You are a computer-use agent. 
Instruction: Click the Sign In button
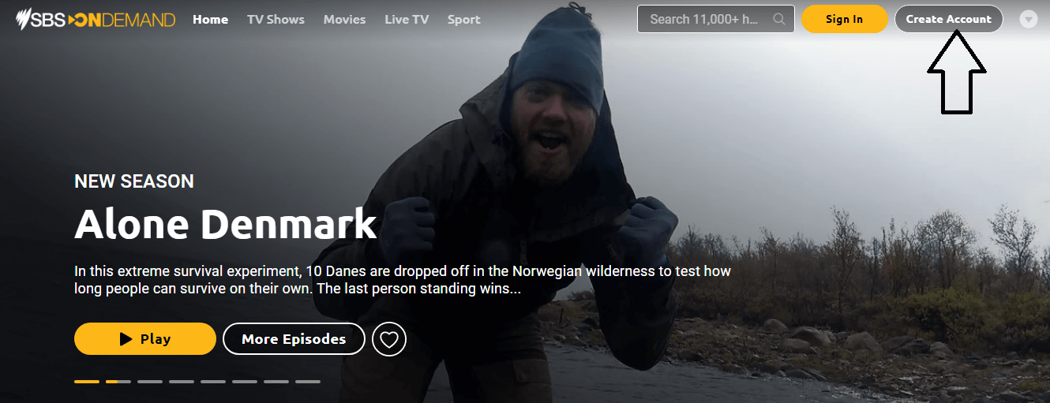[x=845, y=19]
